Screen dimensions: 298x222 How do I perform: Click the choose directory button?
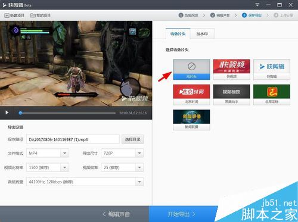coord(132,139)
